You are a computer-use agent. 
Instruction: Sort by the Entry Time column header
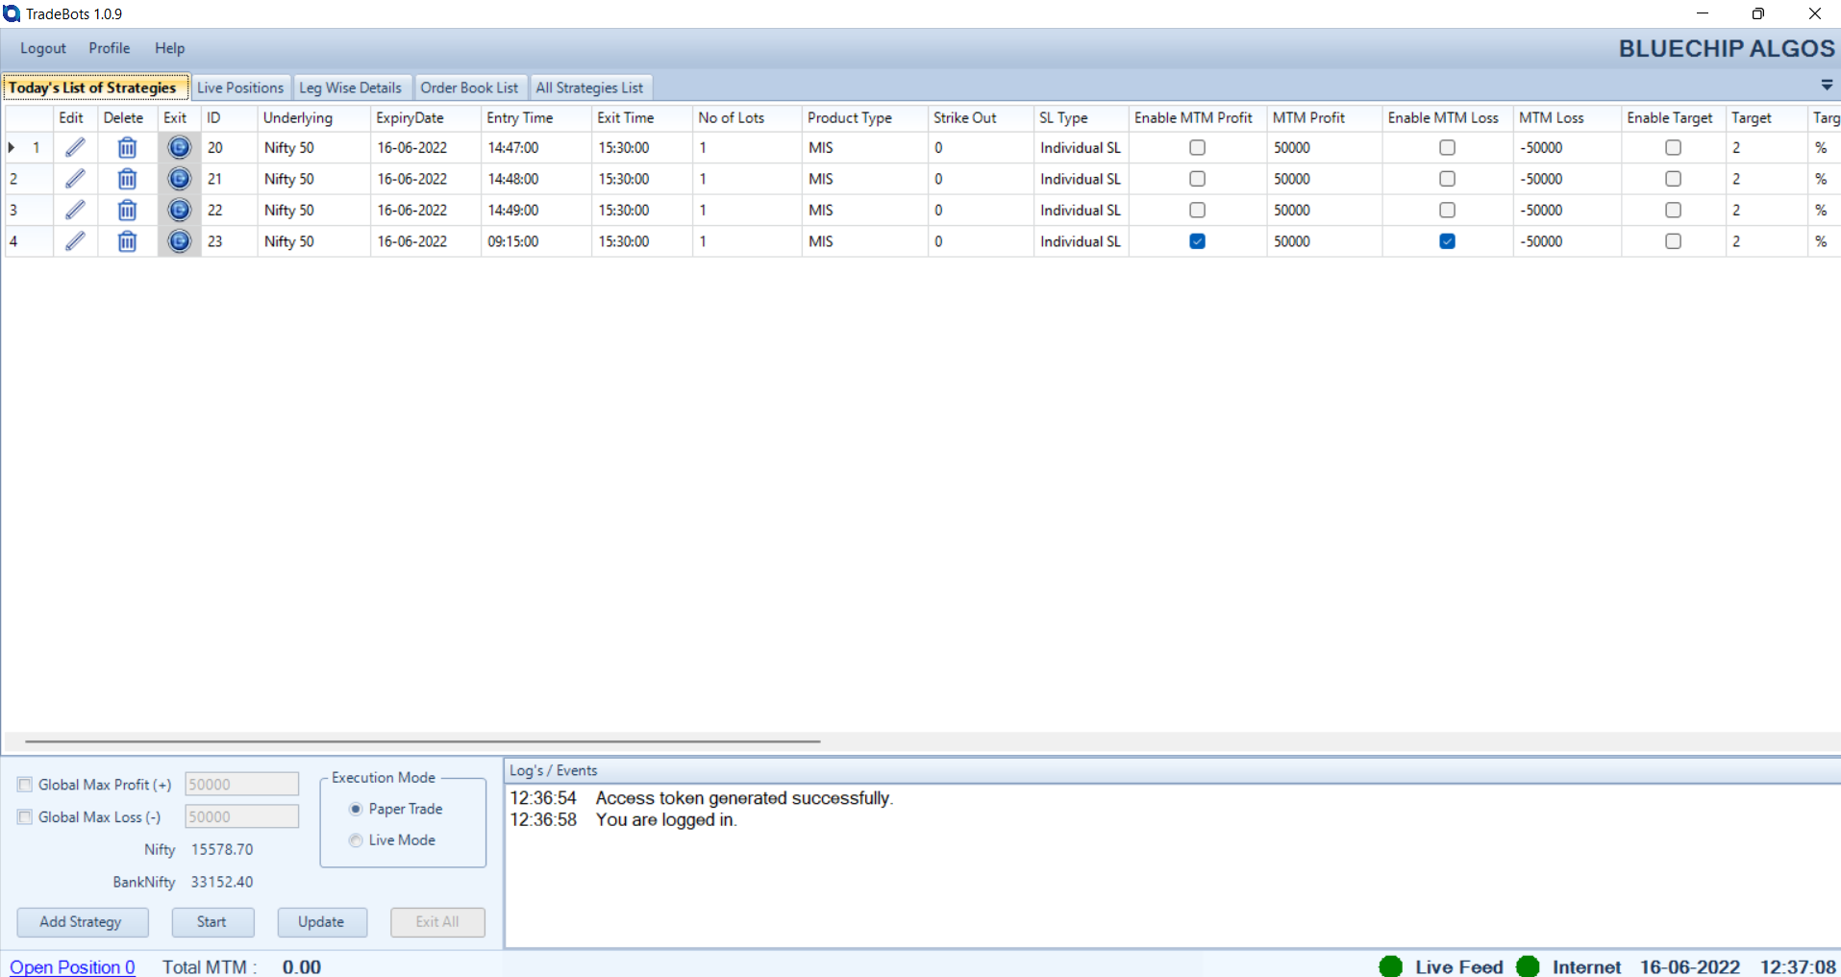[x=535, y=117]
